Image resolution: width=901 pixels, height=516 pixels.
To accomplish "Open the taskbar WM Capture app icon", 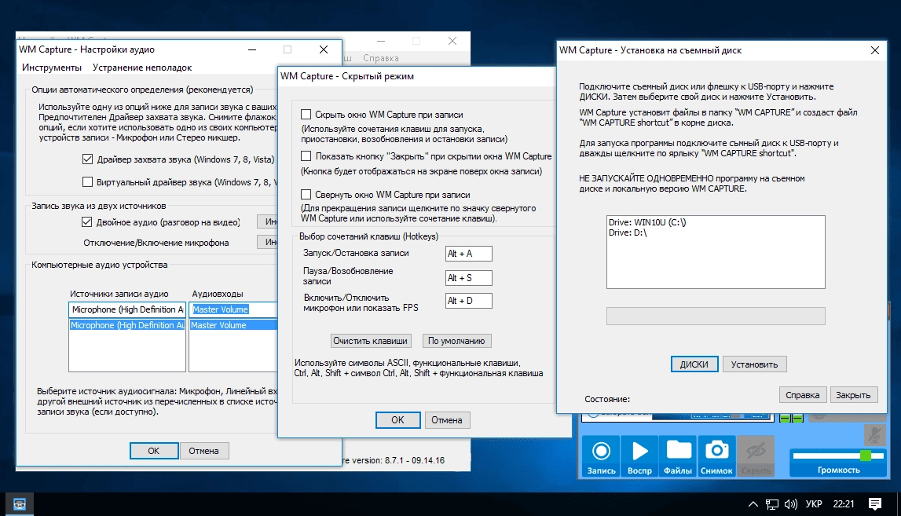I will (20, 504).
